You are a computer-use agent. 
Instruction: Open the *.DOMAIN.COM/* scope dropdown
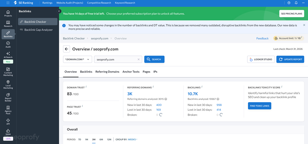click(x=77, y=59)
